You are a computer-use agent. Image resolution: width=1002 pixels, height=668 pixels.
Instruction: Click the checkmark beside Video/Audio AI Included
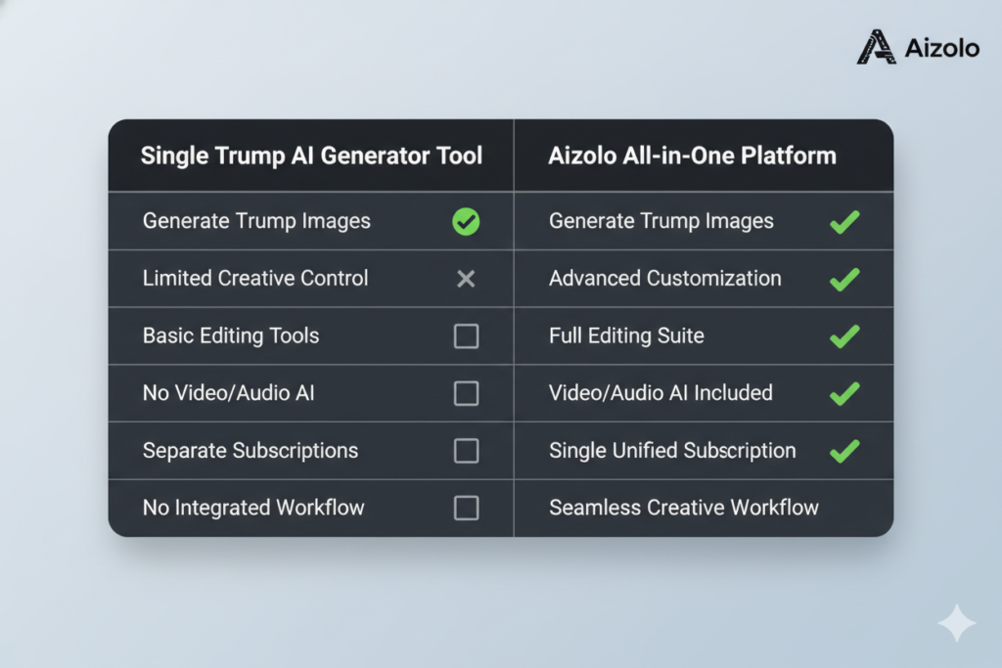843,393
